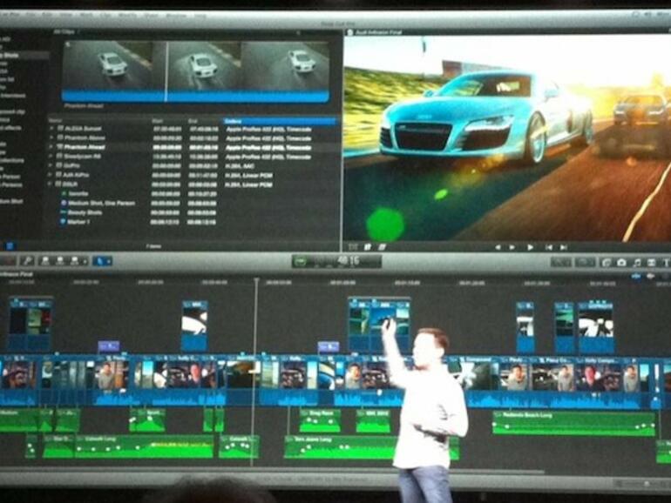The width and height of the screenshot is (671, 503).
Task: Click the distort icon below the viewer
Action: point(383,247)
